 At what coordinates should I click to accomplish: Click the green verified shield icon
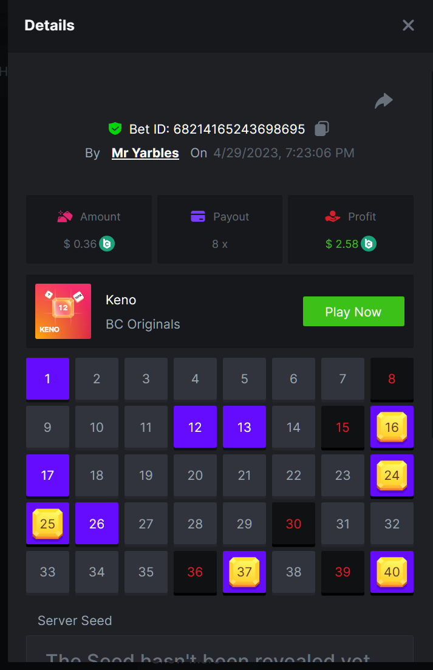115,129
